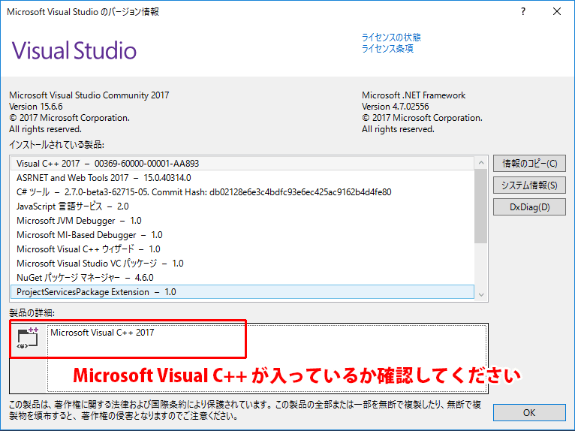Click the help question mark button
Viewport: 575px width, 431px height.
point(523,11)
